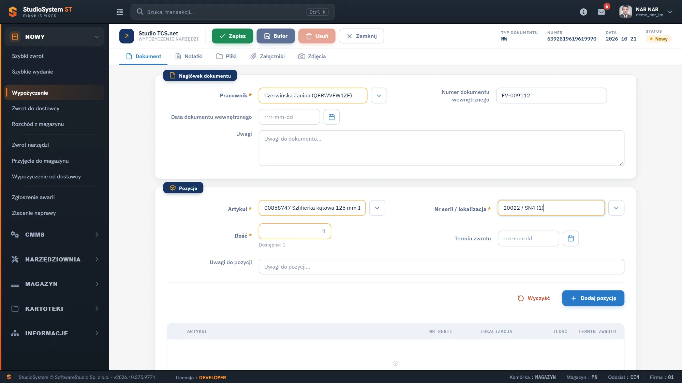Viewport: 682px width, 383px height.
Task: Select Zwrot do dostawcy menu item
Action: coord(35,109)
